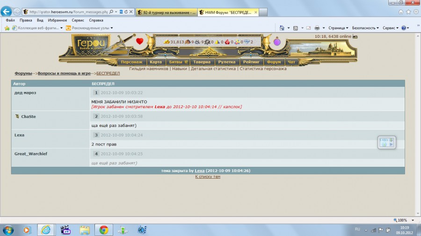Open the Сервис command bar dropdown

[390, 28]
